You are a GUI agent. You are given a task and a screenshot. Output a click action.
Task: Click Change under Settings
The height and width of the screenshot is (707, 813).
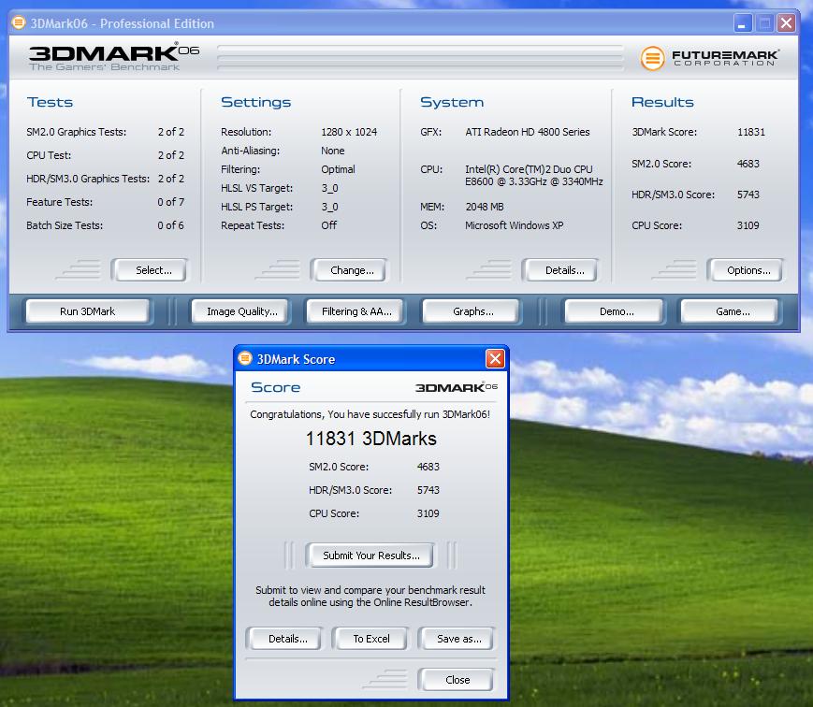tap(352, 270)
